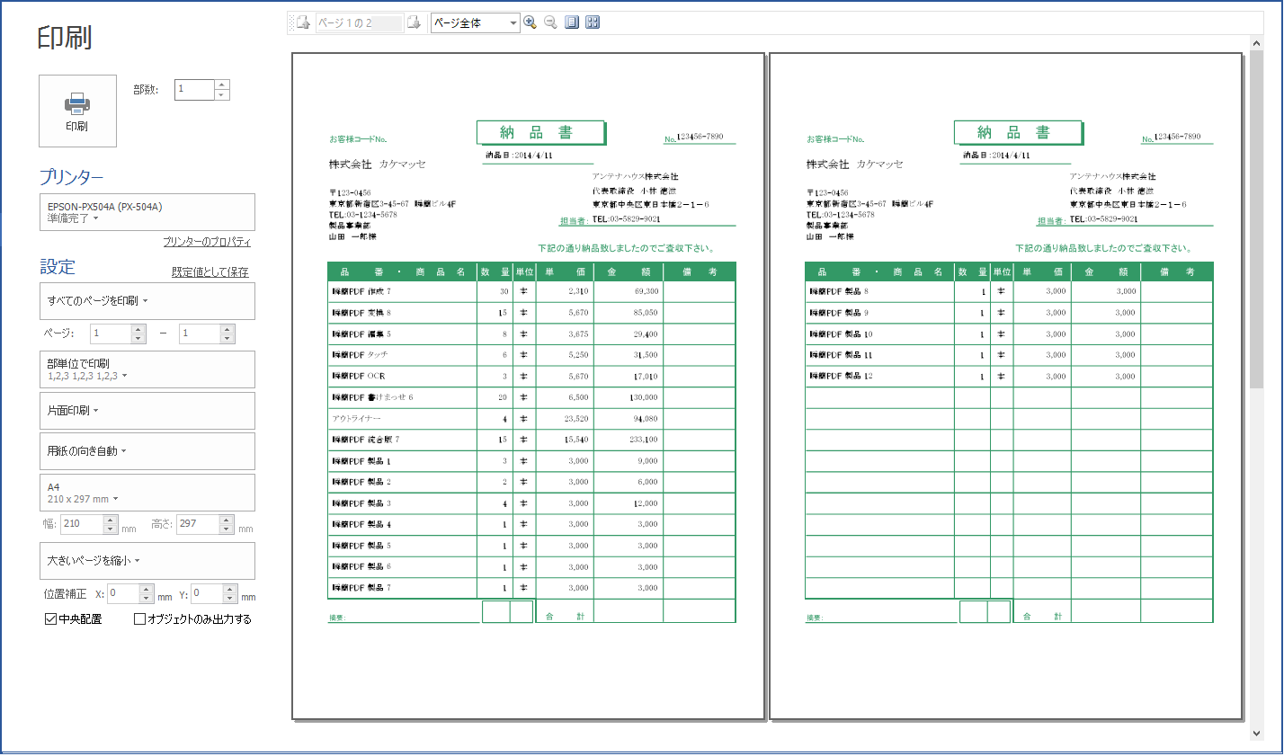Increase the start page number
The image size is (1284, 756).
point(138,329)
